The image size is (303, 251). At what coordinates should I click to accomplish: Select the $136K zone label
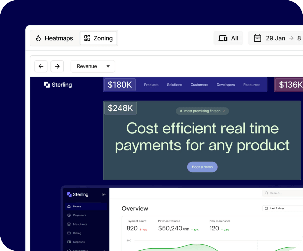tap(289, 85)
